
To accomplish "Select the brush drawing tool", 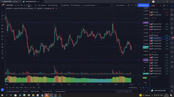I will [x=2, y=19].
